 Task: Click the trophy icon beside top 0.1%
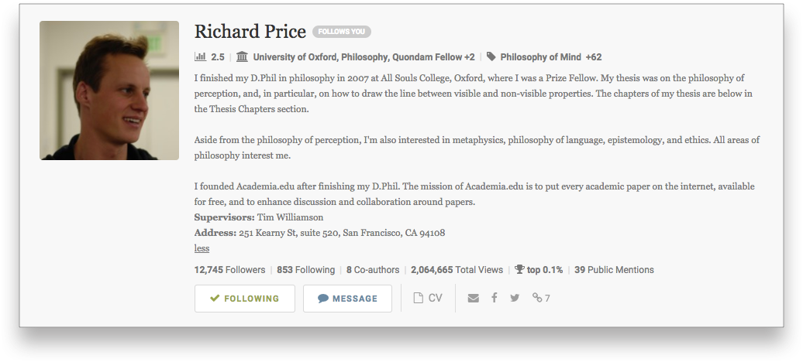click(520, 269)
